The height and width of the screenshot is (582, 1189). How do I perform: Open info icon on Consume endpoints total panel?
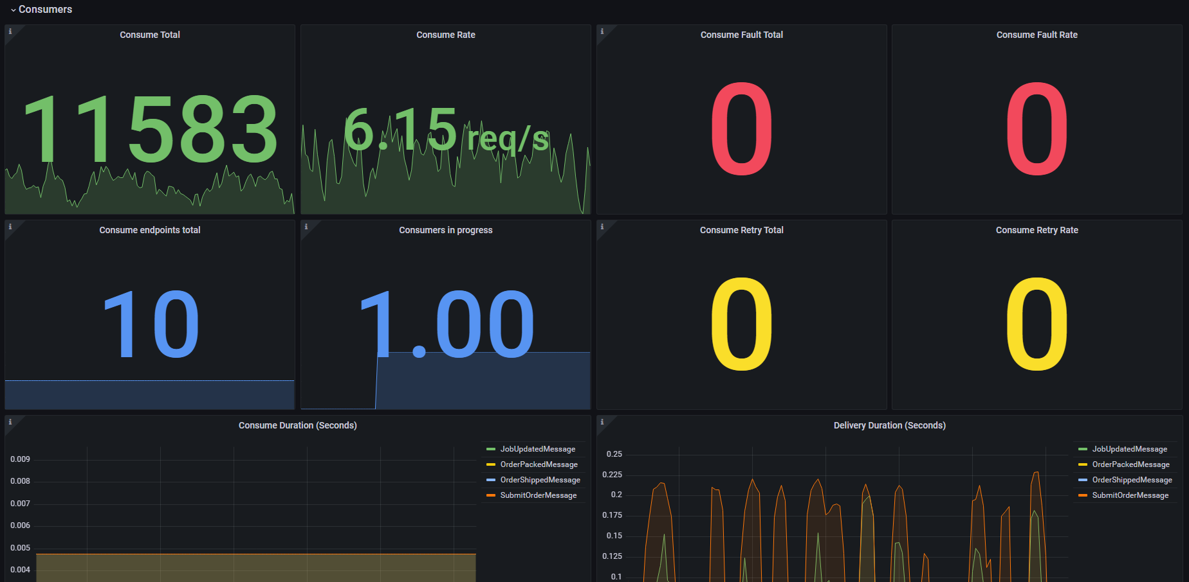(10, 226)
